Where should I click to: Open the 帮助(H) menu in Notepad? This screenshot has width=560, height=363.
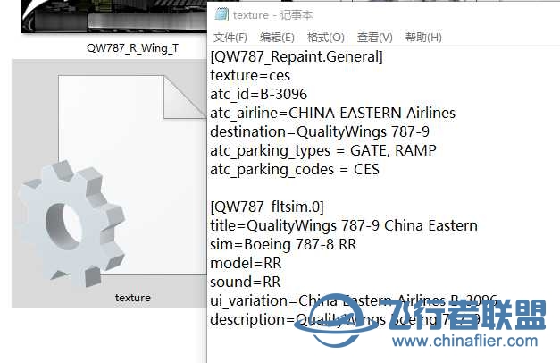click(x=423, y=38)
